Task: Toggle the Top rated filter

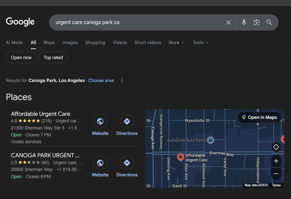Action: pyautogui.click(x=53, y=58)
